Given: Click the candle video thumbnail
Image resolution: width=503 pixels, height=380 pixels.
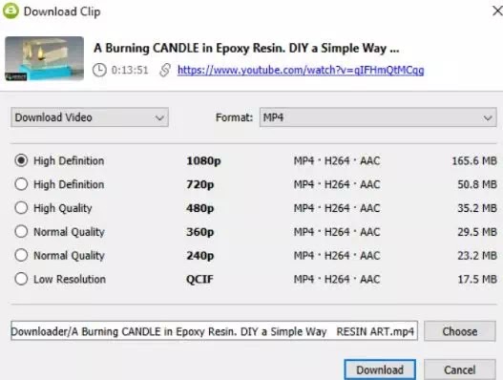Looking at the screenshot, I should point(44,58).
